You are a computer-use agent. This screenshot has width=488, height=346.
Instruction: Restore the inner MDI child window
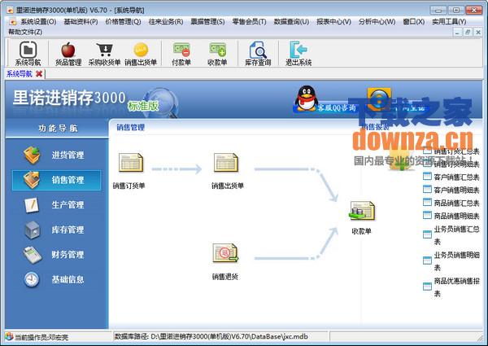click(468, 32)
